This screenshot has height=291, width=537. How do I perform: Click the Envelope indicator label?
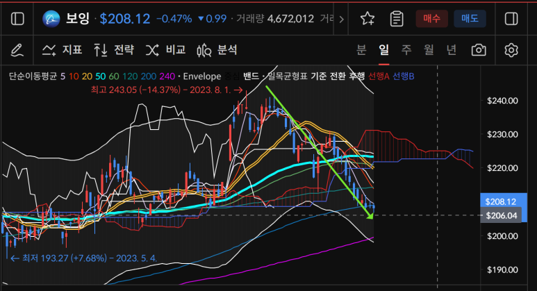tap(202, 76)
